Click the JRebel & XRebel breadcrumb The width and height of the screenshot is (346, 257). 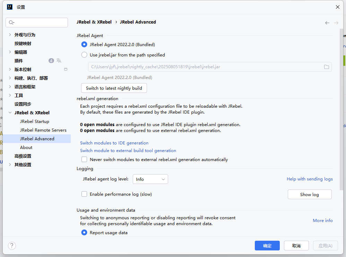pos(94,22)
